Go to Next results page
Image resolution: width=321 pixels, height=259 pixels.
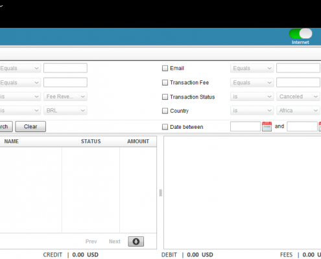coord(115,242)
